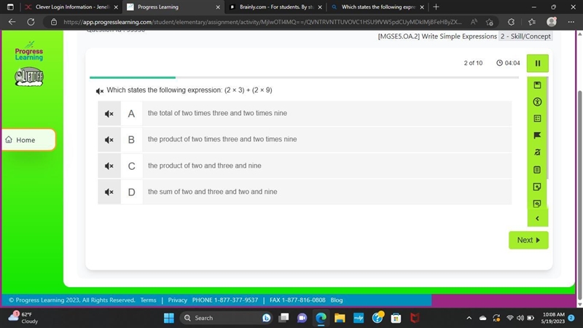Open the Blog link in footer
Screen dimensions: 583x328
click(337, 300)
